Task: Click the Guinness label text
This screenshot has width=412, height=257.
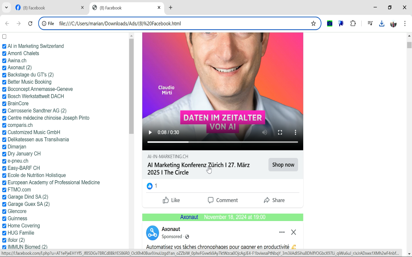Action: (x=17, y=218)
